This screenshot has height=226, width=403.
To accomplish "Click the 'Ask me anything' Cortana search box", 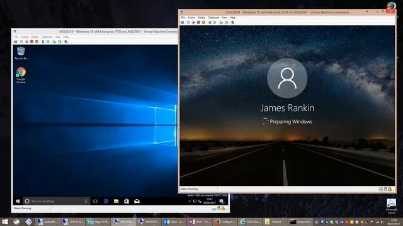I will [x=57, y=201].
